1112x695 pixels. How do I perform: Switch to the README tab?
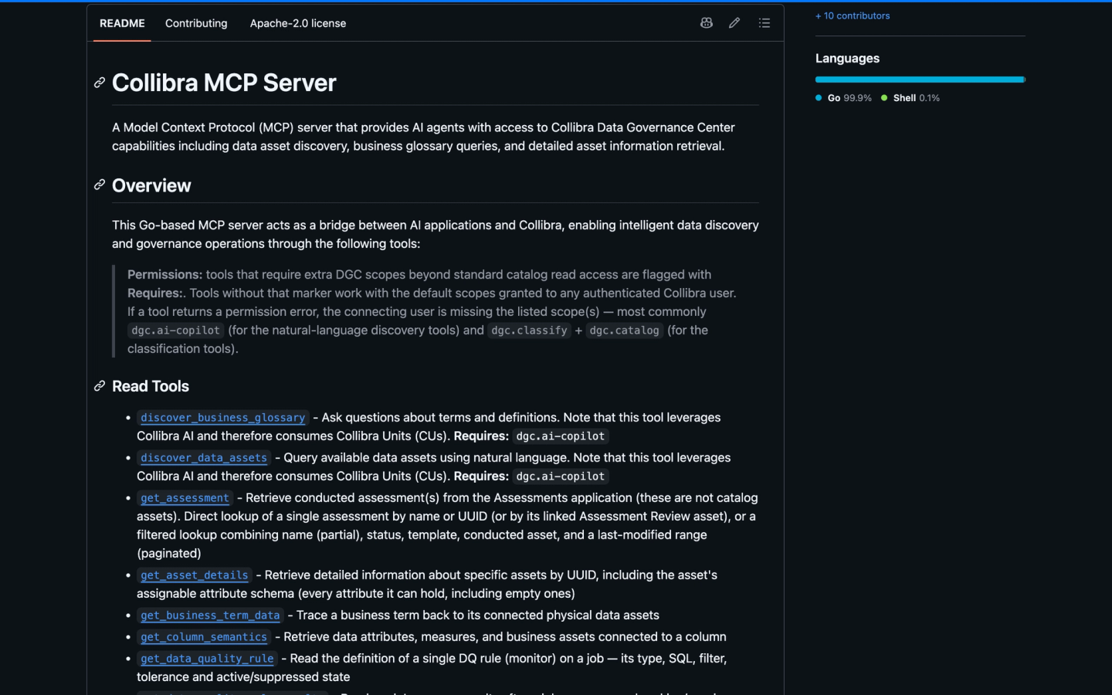pos(122,23)
